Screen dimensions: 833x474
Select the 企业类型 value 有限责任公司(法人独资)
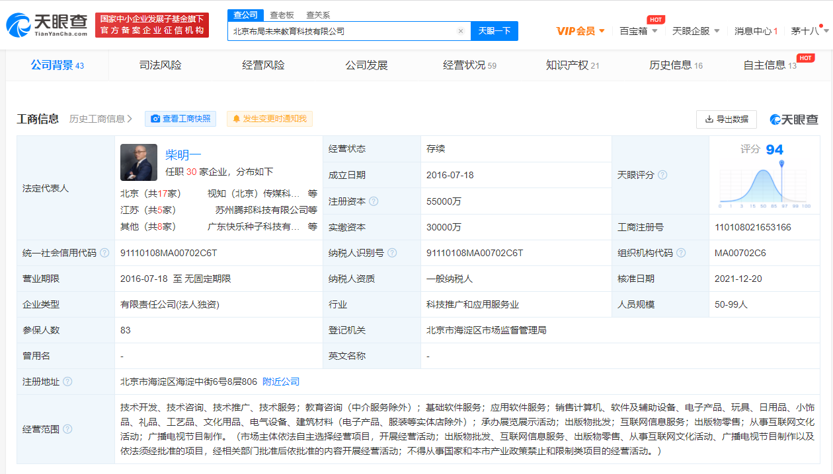click(x=170, y=304)
